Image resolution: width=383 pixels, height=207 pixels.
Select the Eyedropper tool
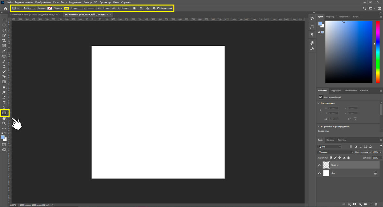(x=4, y=51)
